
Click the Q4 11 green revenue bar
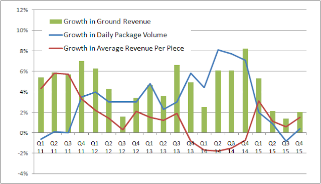coord(82,97)
